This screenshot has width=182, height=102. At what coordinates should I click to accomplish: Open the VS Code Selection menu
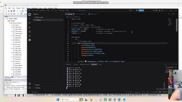click(42, 10)
